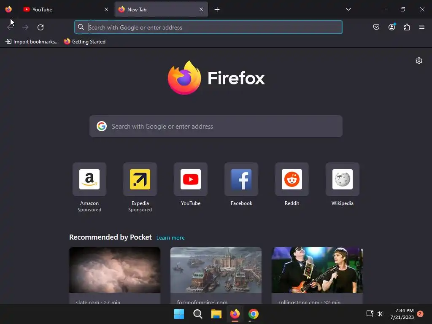The height and width of the screenshot is (324, 432).
Task: Open the application hamburger menu
Action: click(x=421, y=27)
